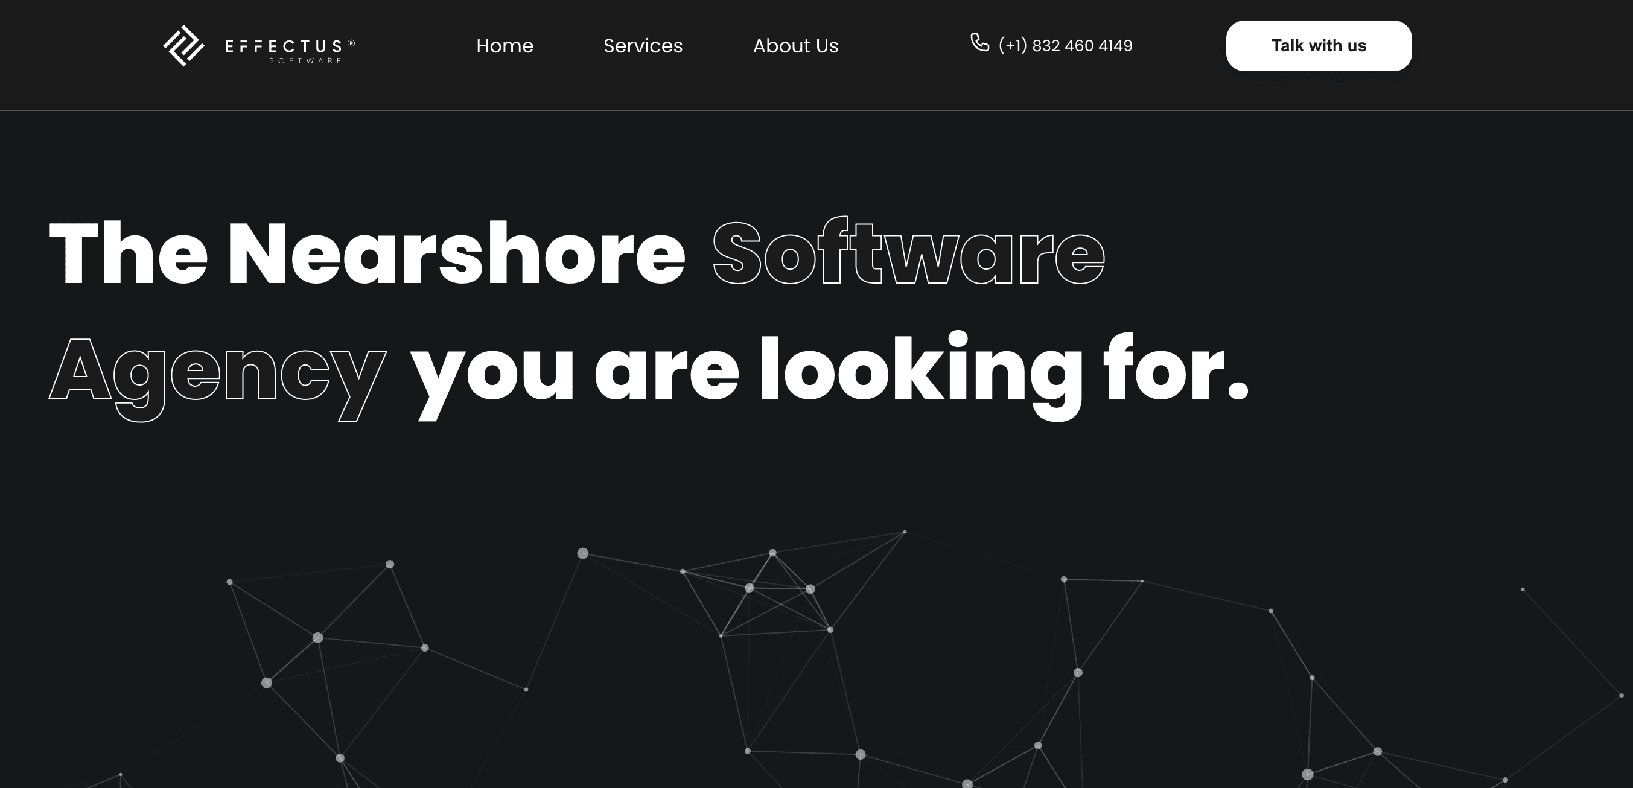
Task: Select "The Nearshore" headline text
Action: point(367,253)
